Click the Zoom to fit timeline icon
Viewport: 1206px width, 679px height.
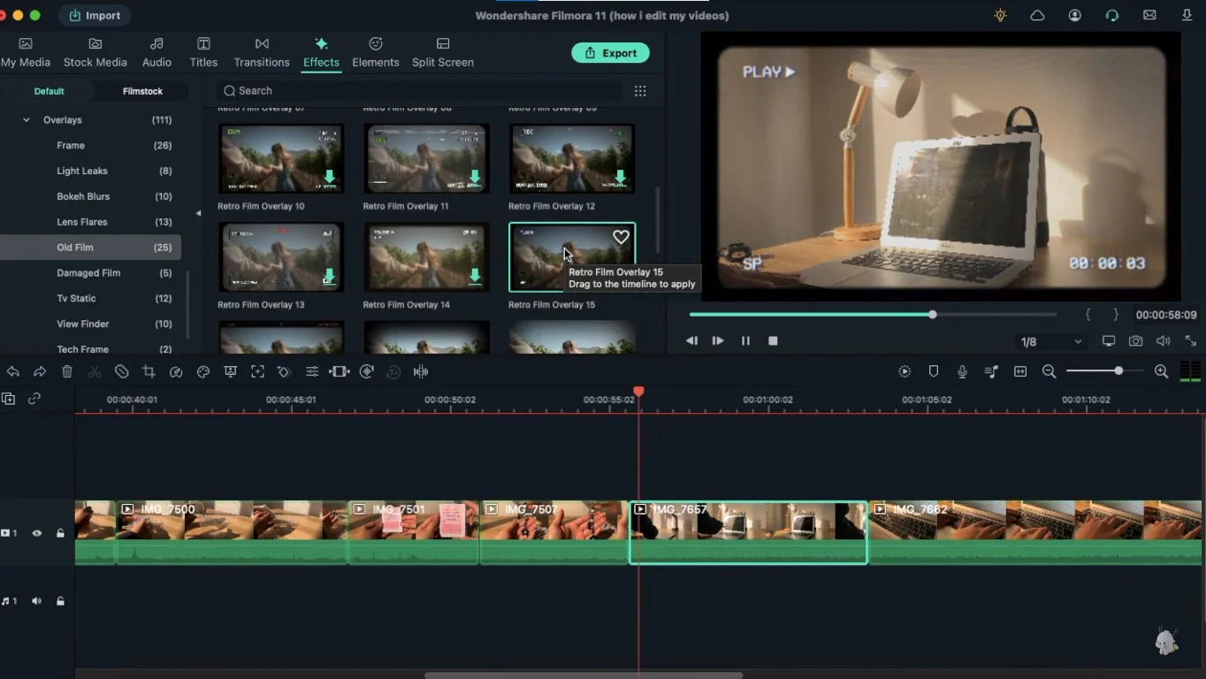tap(1020, 372)
